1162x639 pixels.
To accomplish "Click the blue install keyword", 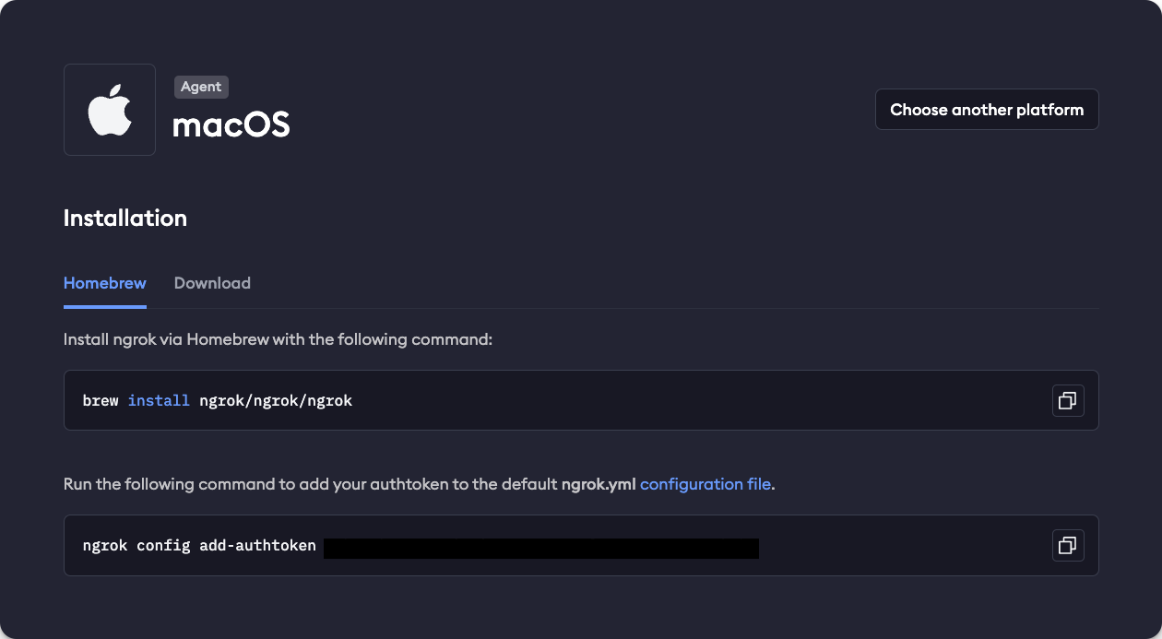I will (159, 401).
